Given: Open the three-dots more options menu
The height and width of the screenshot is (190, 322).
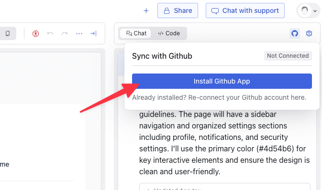Looking at the screenshot, I should tap(79, 33).
